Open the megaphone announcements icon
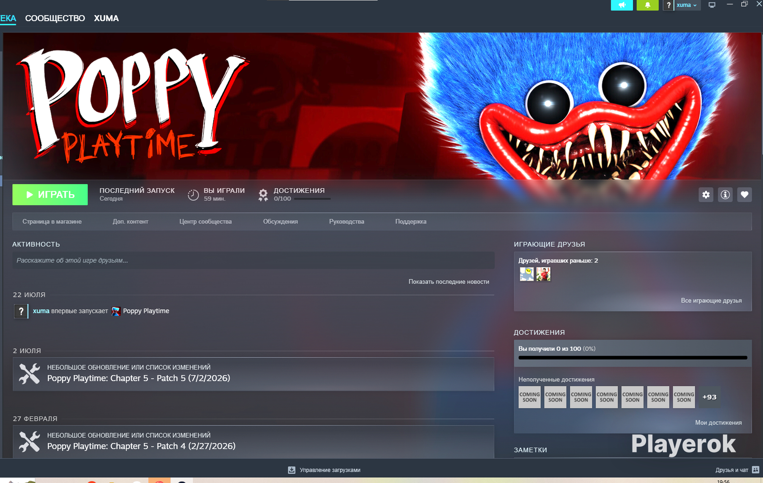Viewport: 763px width, 483px height. pyautogui.click(x=622, y=5)
